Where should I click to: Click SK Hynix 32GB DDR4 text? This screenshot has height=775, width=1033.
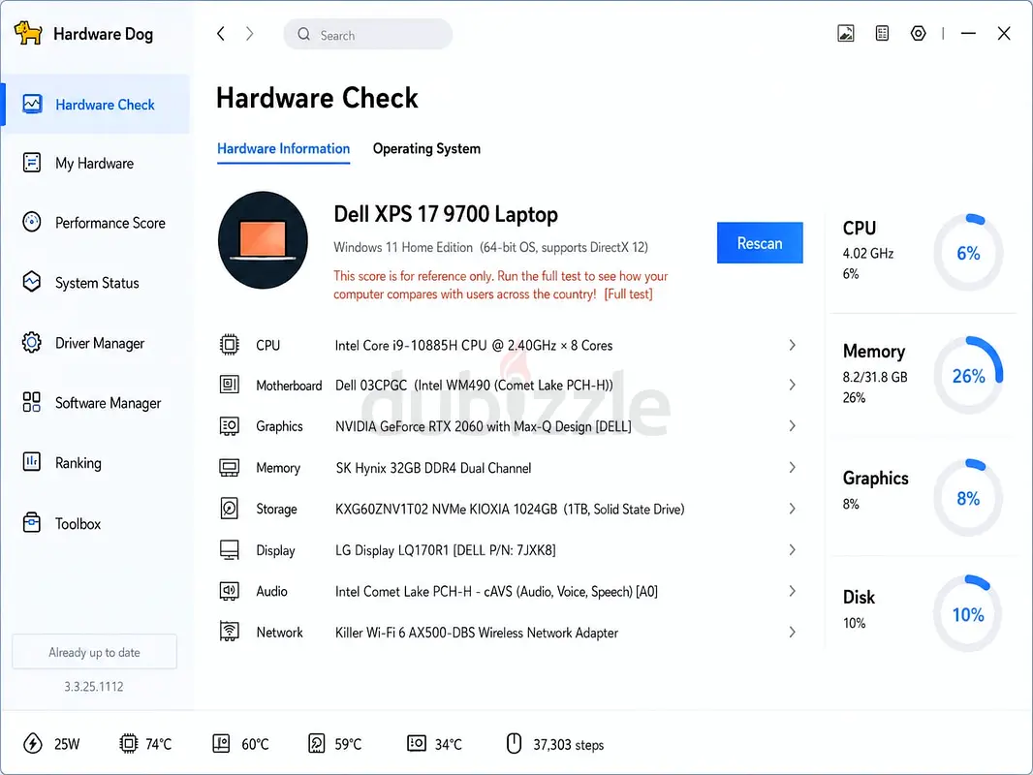pos(433,468)
